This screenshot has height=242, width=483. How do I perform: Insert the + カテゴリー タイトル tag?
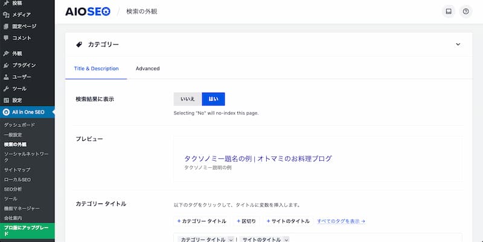click(x=202, y=221)
